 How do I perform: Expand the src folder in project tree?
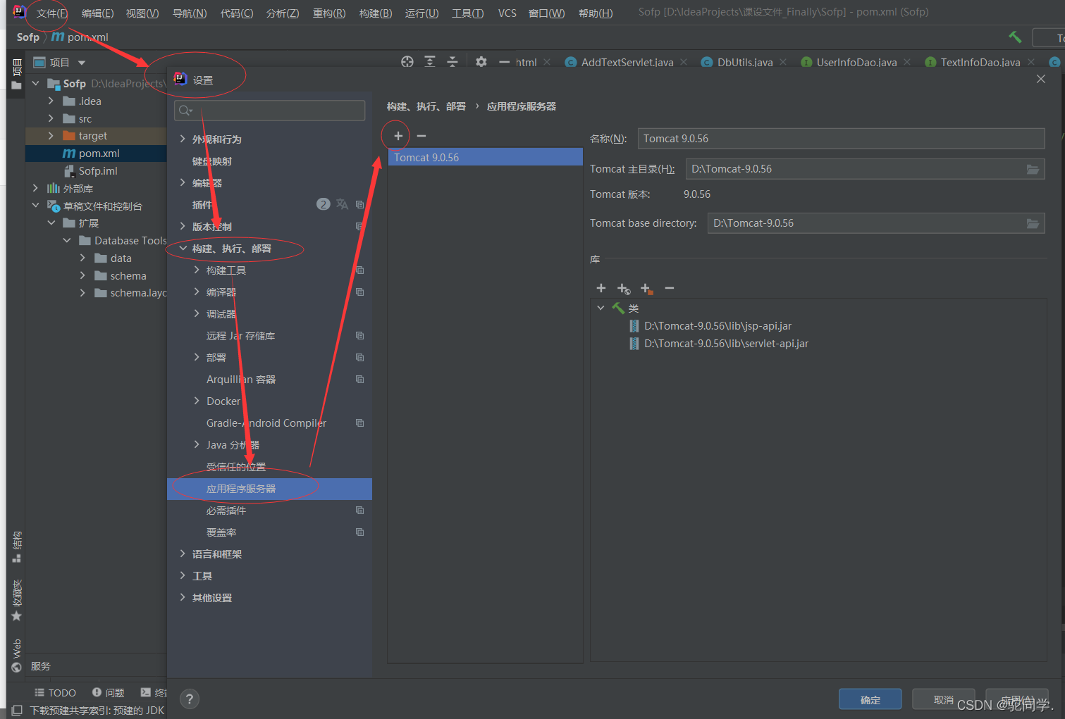(x=51, y=118)
